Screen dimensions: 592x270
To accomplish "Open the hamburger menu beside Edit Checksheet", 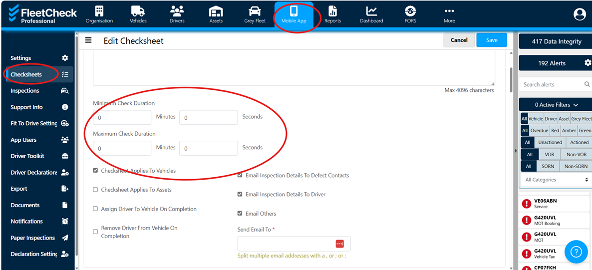I will (x=88, y=40).
